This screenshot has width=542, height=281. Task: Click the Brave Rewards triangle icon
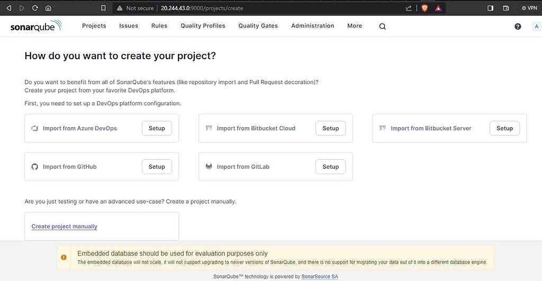(438, 8)
